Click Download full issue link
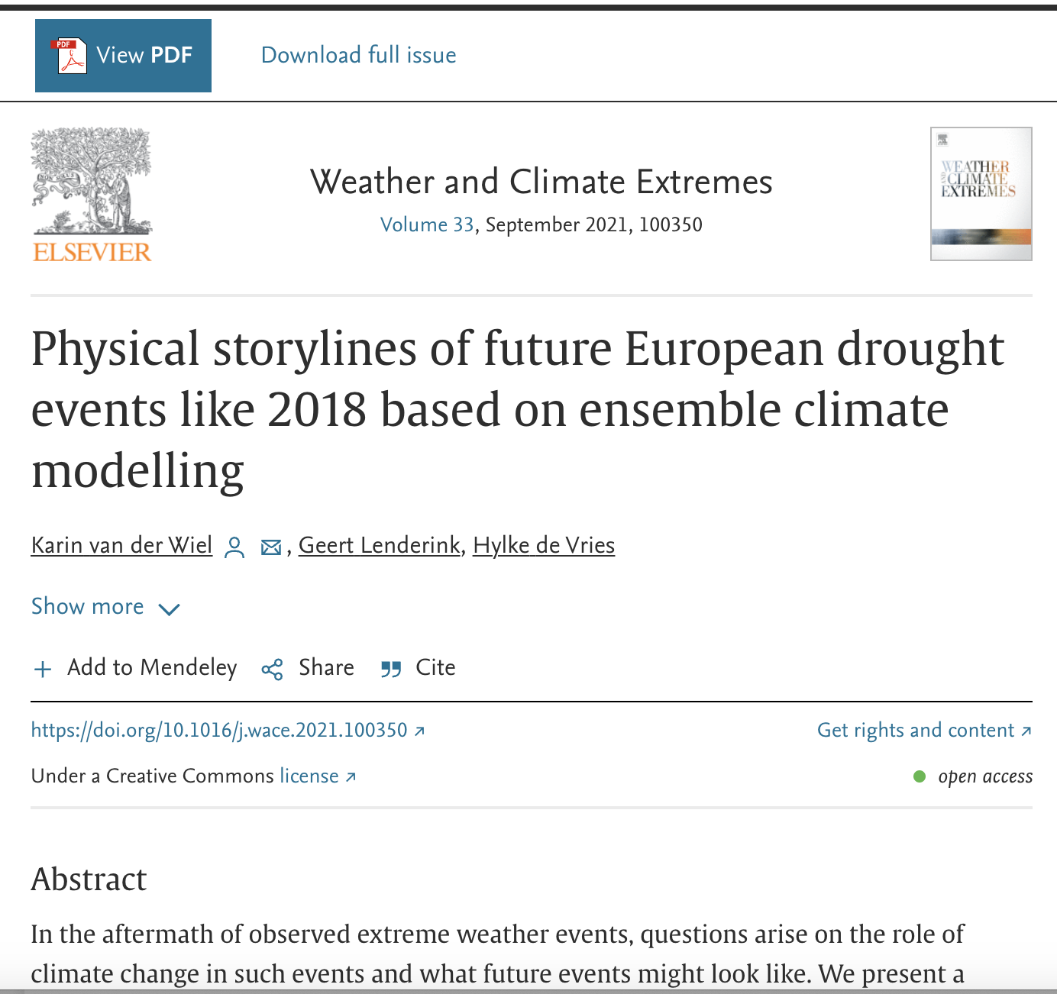The image size is (1057, 994). pyautogui.click(x=358, y=55)
